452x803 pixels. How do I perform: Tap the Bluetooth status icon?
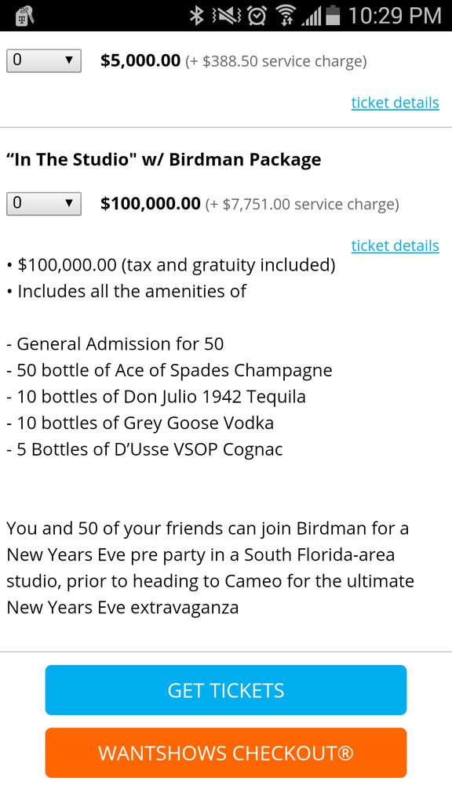196,16
